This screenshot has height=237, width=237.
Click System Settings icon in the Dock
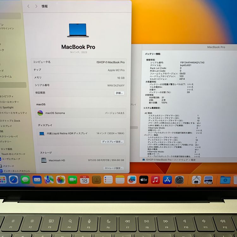[x=179, y=180]
